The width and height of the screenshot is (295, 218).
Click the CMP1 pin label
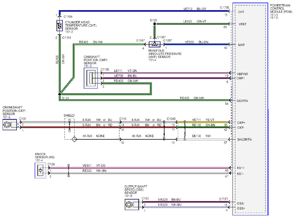coord(241,78)
